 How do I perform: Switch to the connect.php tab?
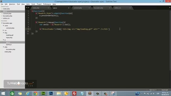[81, 8]
